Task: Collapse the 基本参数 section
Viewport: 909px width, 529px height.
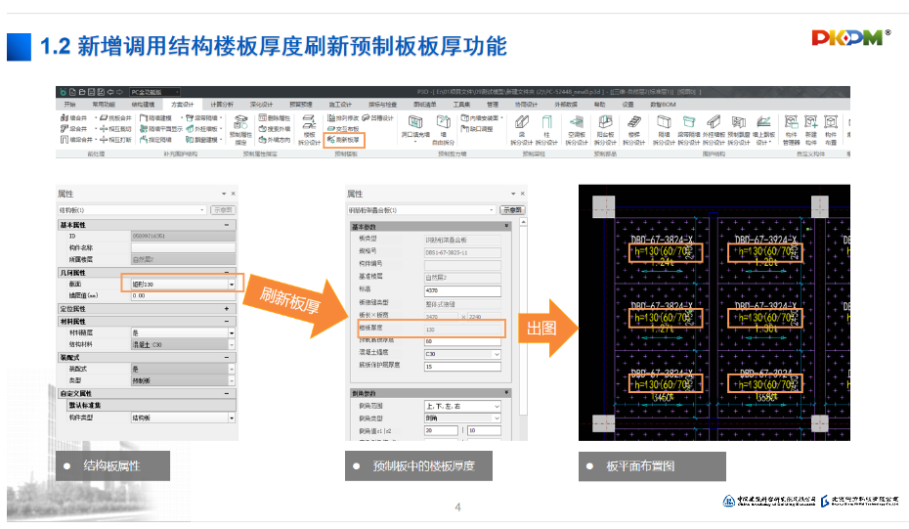Action: tap(506, 226)
